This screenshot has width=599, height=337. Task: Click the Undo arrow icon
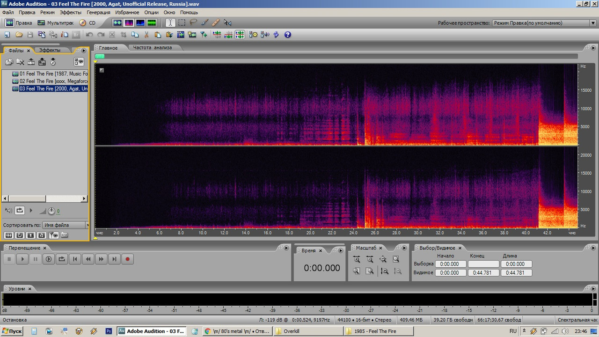pos(89,35)
